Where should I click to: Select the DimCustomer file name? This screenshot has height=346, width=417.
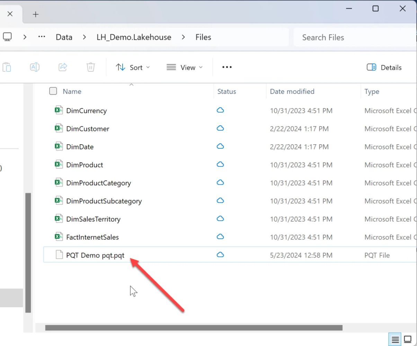[x=88, y=129]
